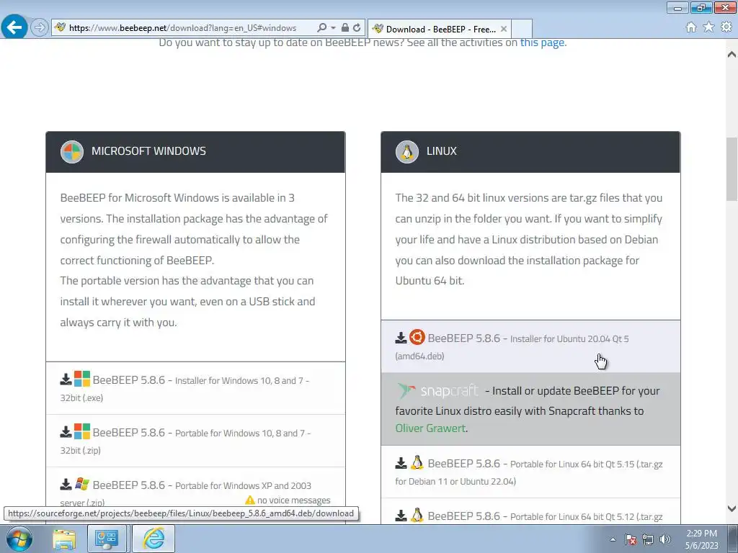Click download icon for Ubuntu 20.04 installer
Viewport: 738px width, 553px height.
pos(401,338)
